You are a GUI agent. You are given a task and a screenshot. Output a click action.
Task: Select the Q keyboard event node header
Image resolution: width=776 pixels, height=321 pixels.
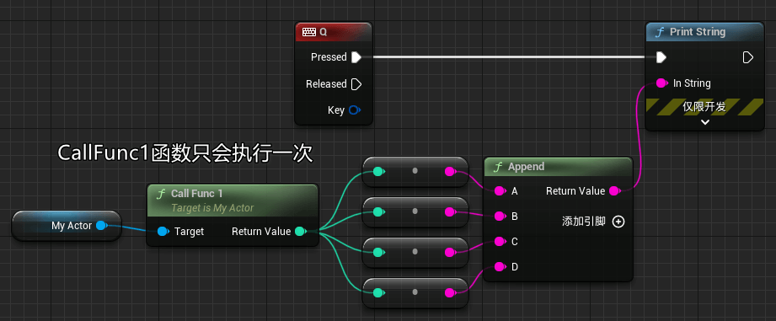(333, 32)
